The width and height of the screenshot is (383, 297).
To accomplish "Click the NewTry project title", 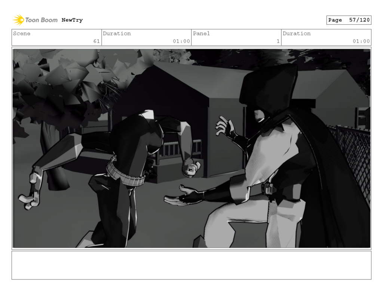I will [x=73, y=20].
